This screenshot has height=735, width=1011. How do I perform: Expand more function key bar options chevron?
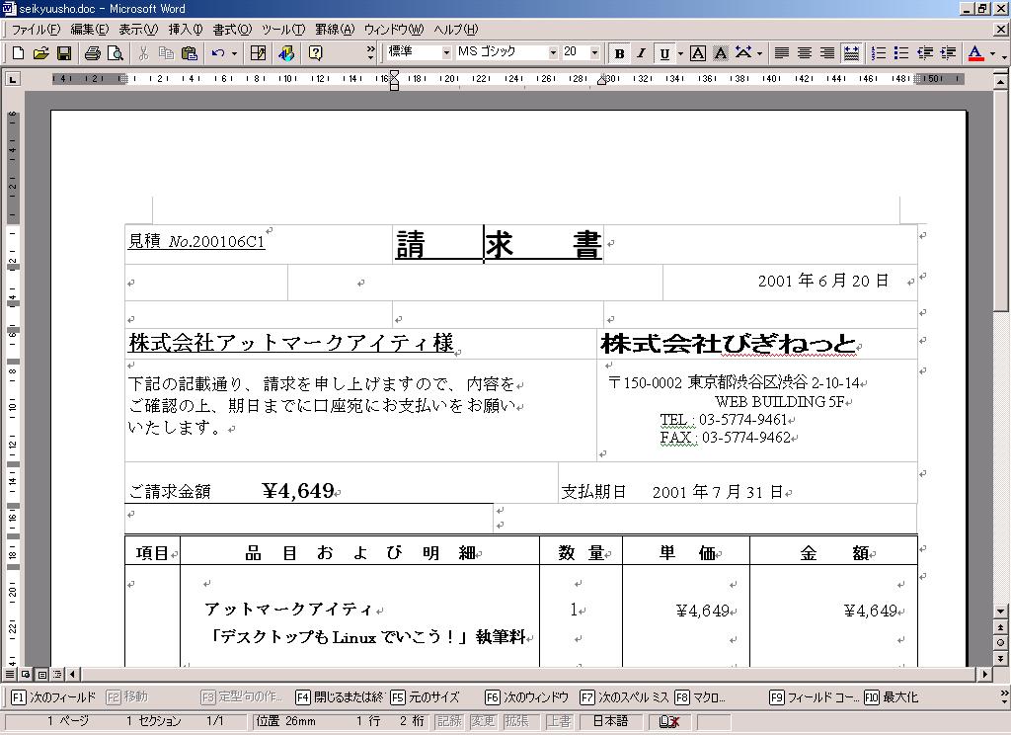[1004, 696]
